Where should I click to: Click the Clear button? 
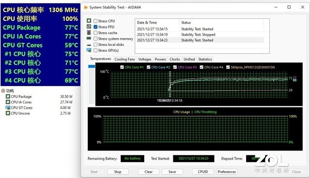[149, 172]
